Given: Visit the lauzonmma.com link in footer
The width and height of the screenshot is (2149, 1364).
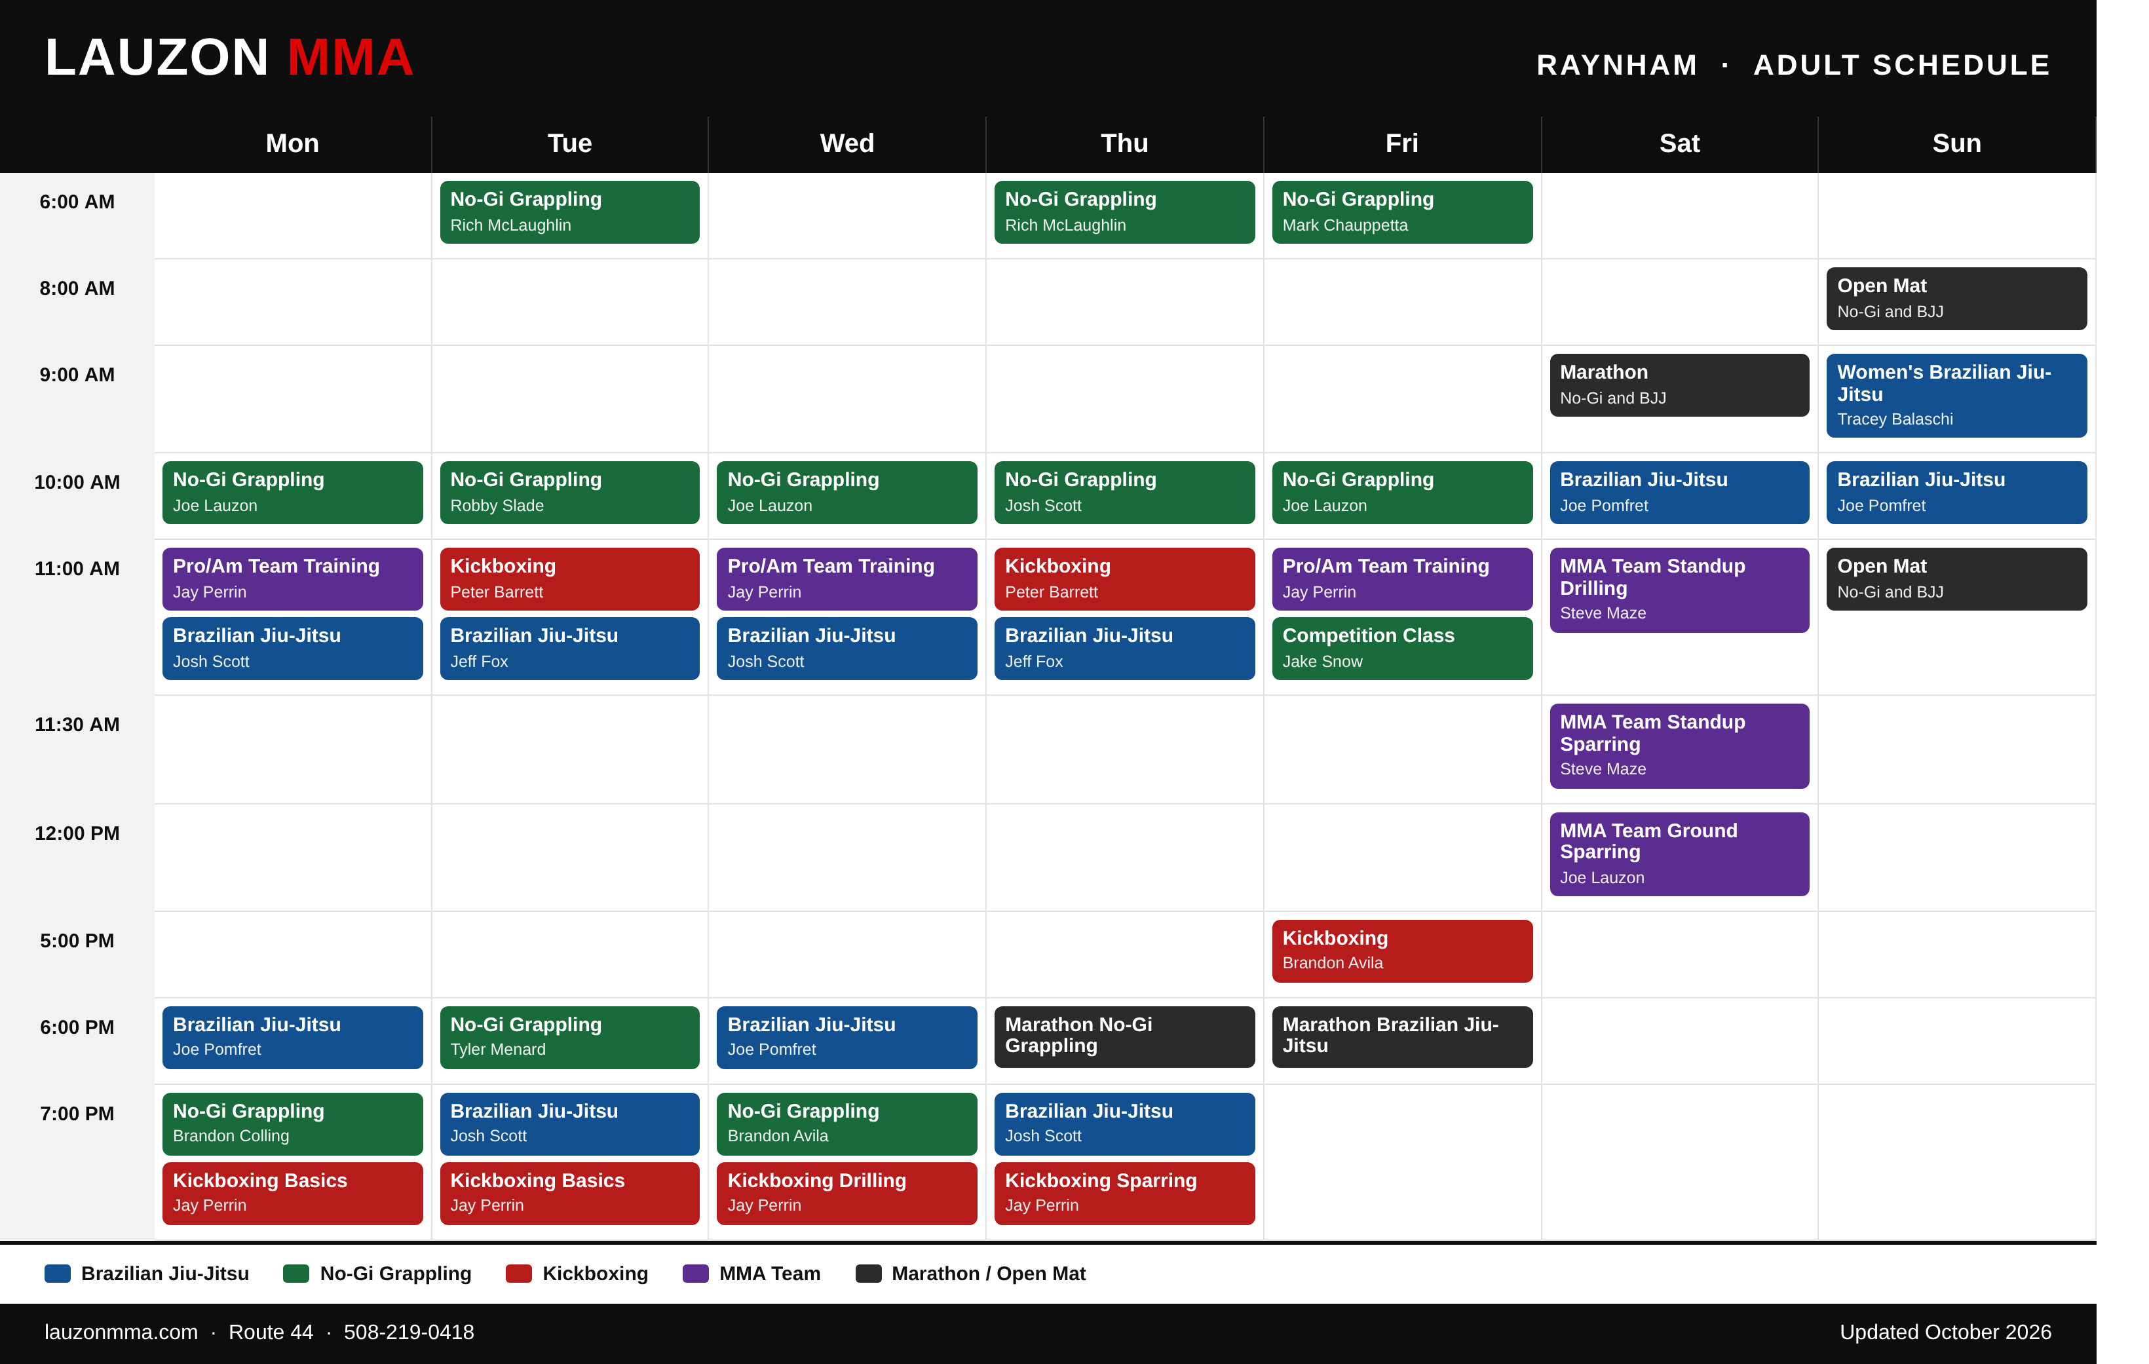Looking at the screenshot, I should point(121,1332).
